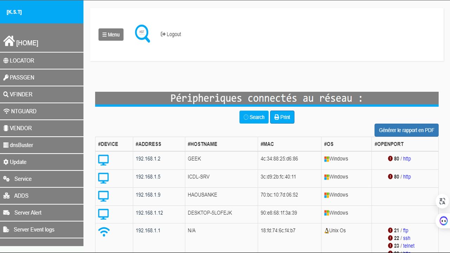Click the red alert icon beside port 22

[x=390, y=238]
